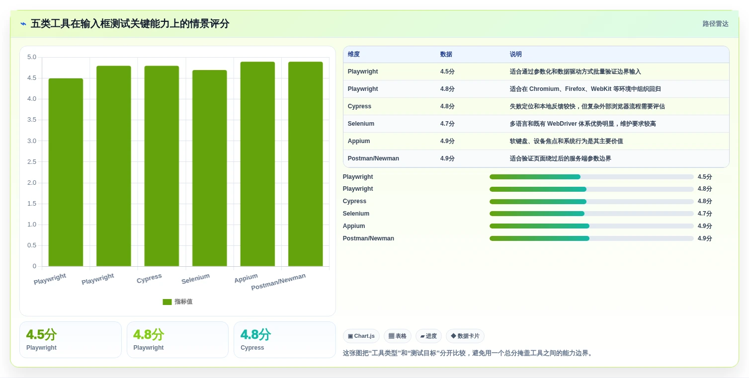Select the description about WebDriver 体系优势

[x=583, y=124]
